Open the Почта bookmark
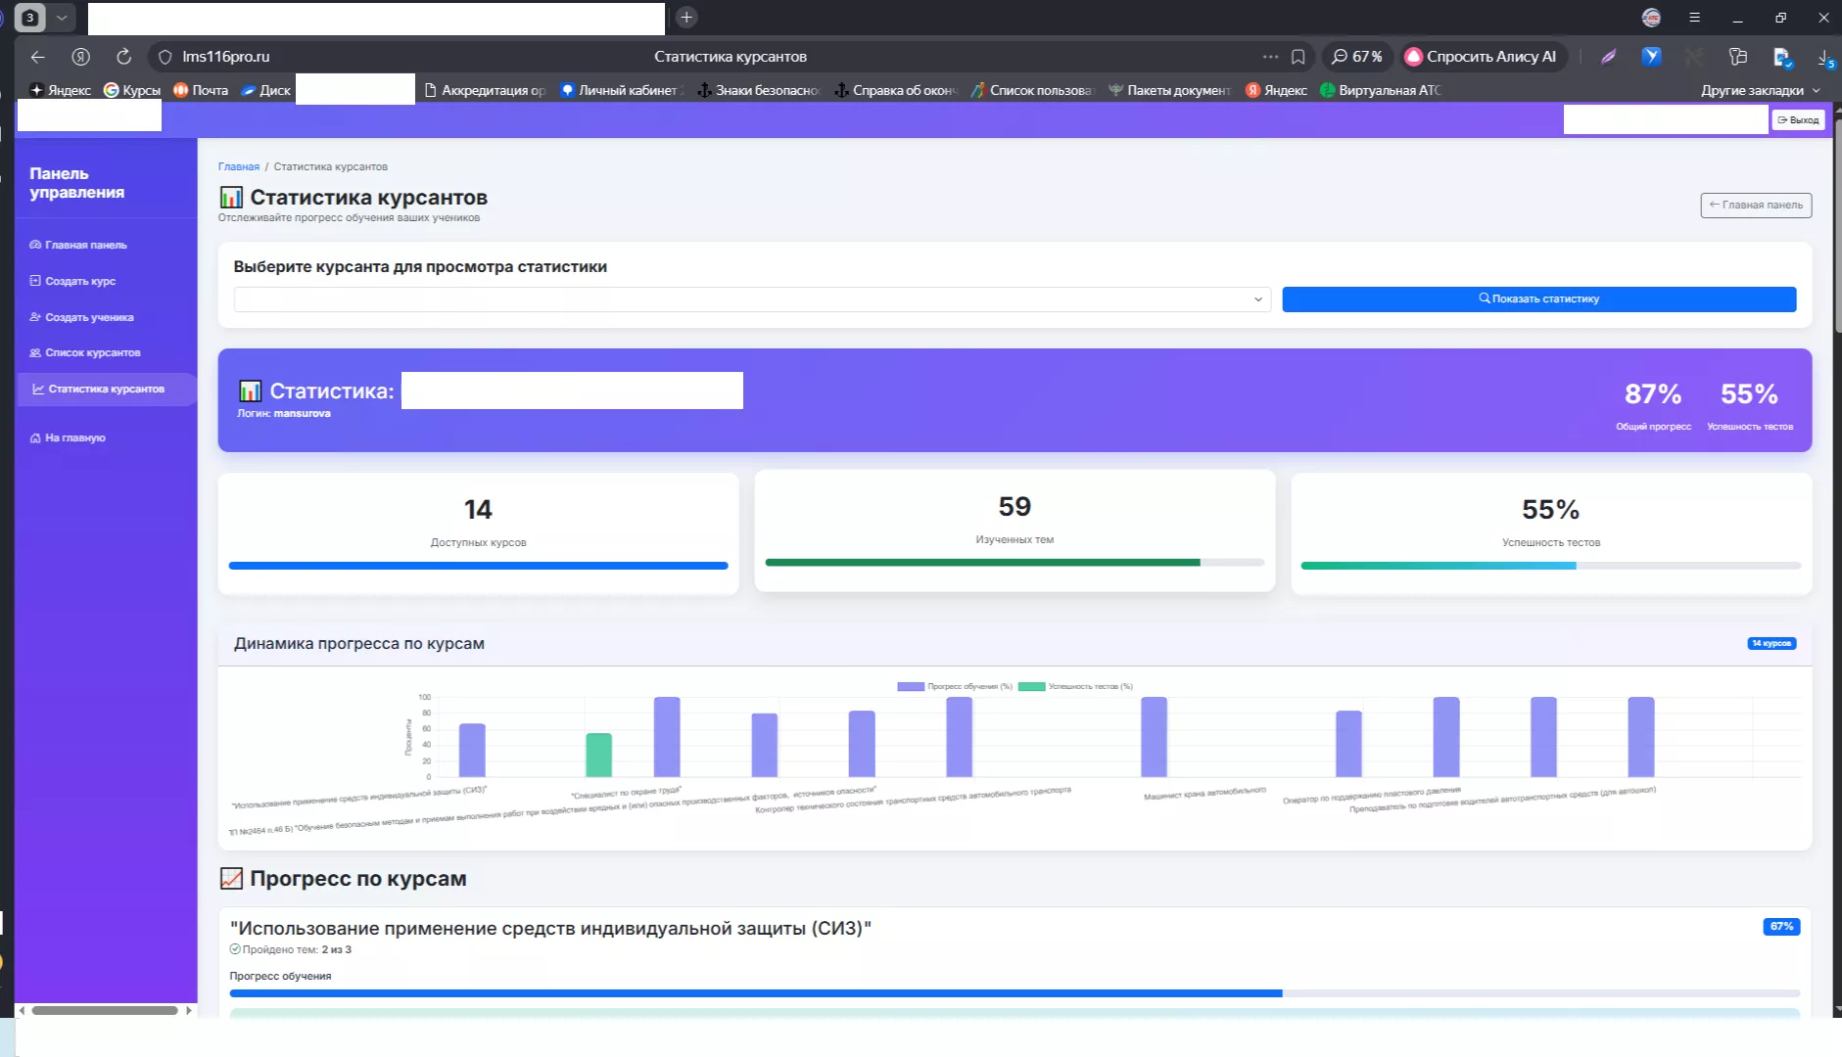The width and height of the screenshot is (1842, 1057). (x=201, y=90)
